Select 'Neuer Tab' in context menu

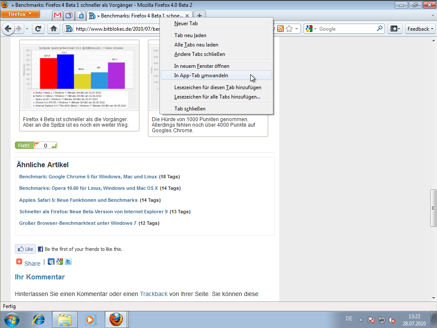coord(216,23)
